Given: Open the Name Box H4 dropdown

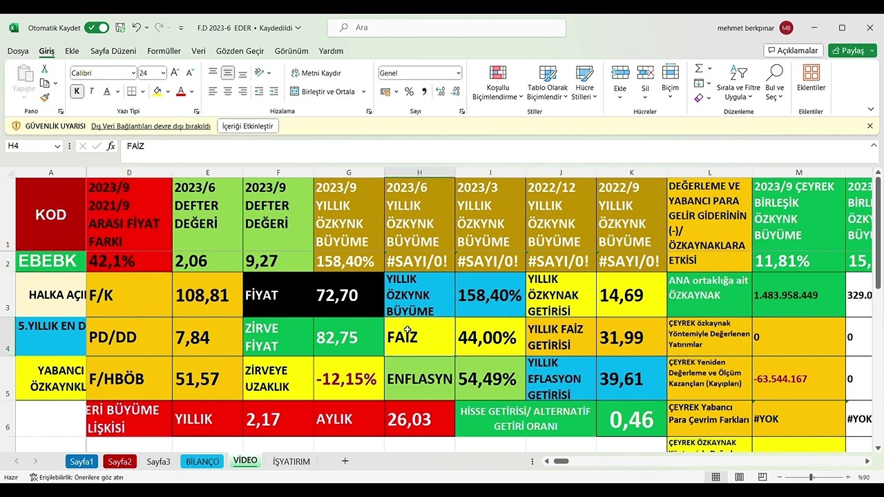Looking at the screenshot, I should point(57,146).
